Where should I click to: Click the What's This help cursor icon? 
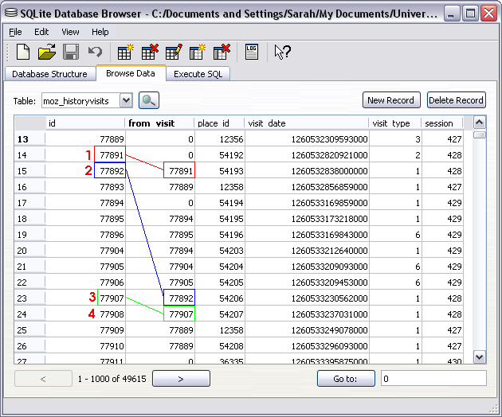[282, 53]
